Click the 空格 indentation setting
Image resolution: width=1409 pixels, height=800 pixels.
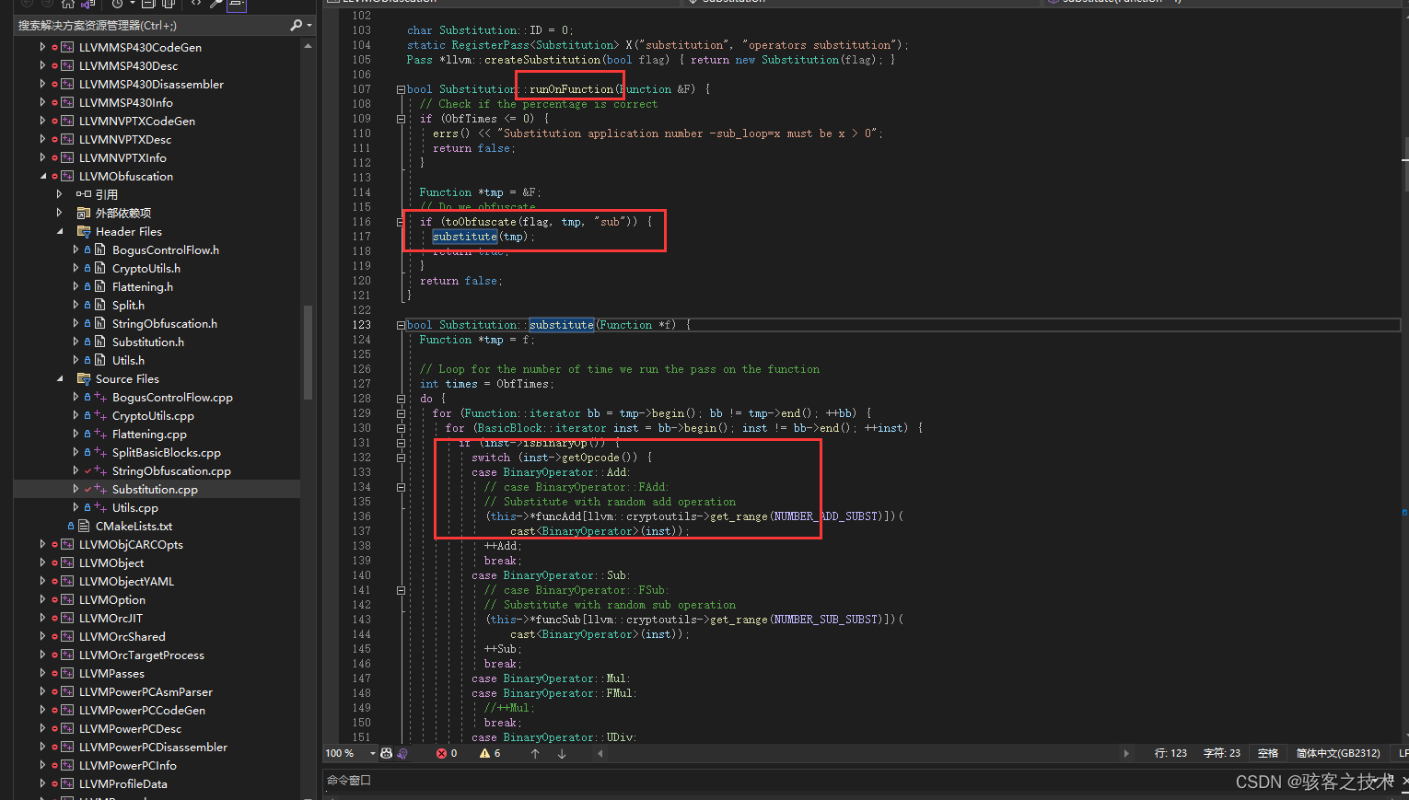pyautogui.click(x=1268, y=753)
